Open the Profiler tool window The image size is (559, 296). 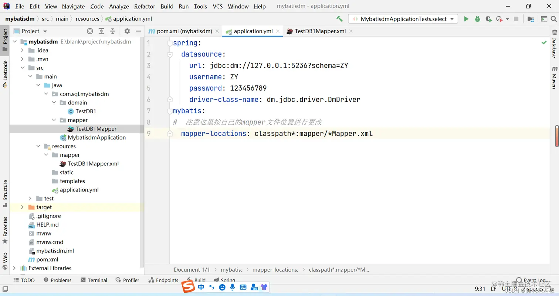click(127, 280)
